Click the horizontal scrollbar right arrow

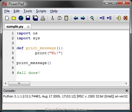pyautogui.click(x=126, y=83)
